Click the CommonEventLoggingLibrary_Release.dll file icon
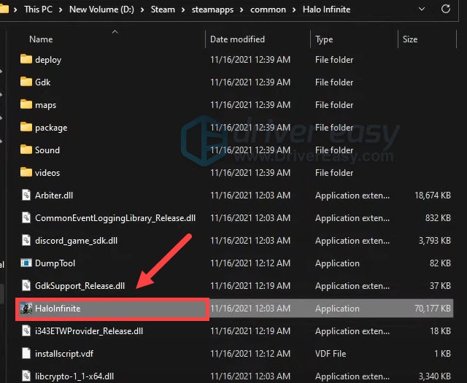467x383 pixels. click(x=26, y=217)
